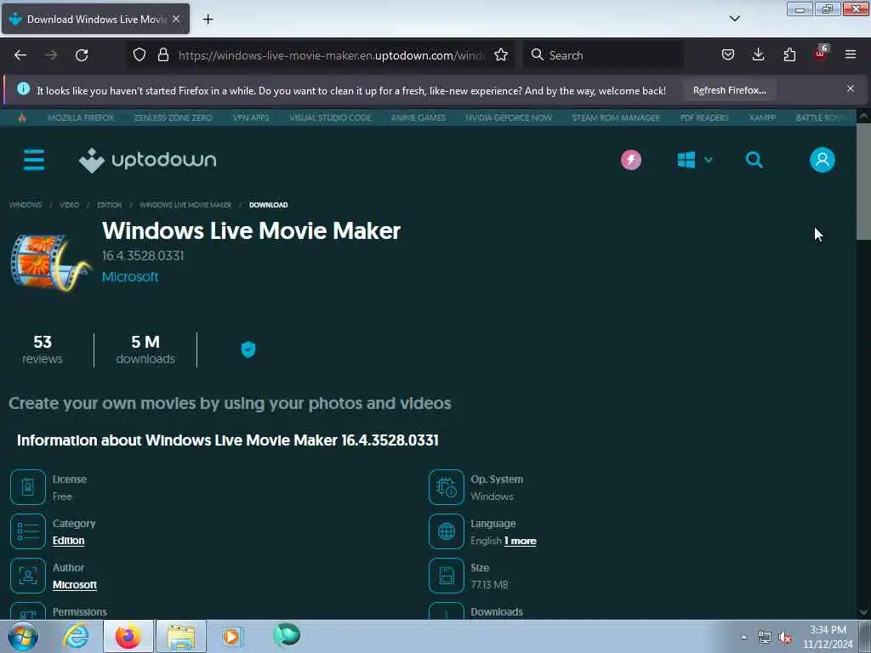Viewport: 871px width, 653px height.
Task: Dismiss the Firefox refresh notification bar
Action: click(851, 88)
